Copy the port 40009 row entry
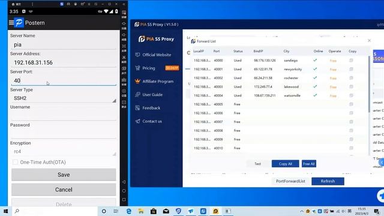The width and height of the screenshot is (384, 216). [351, 139]
